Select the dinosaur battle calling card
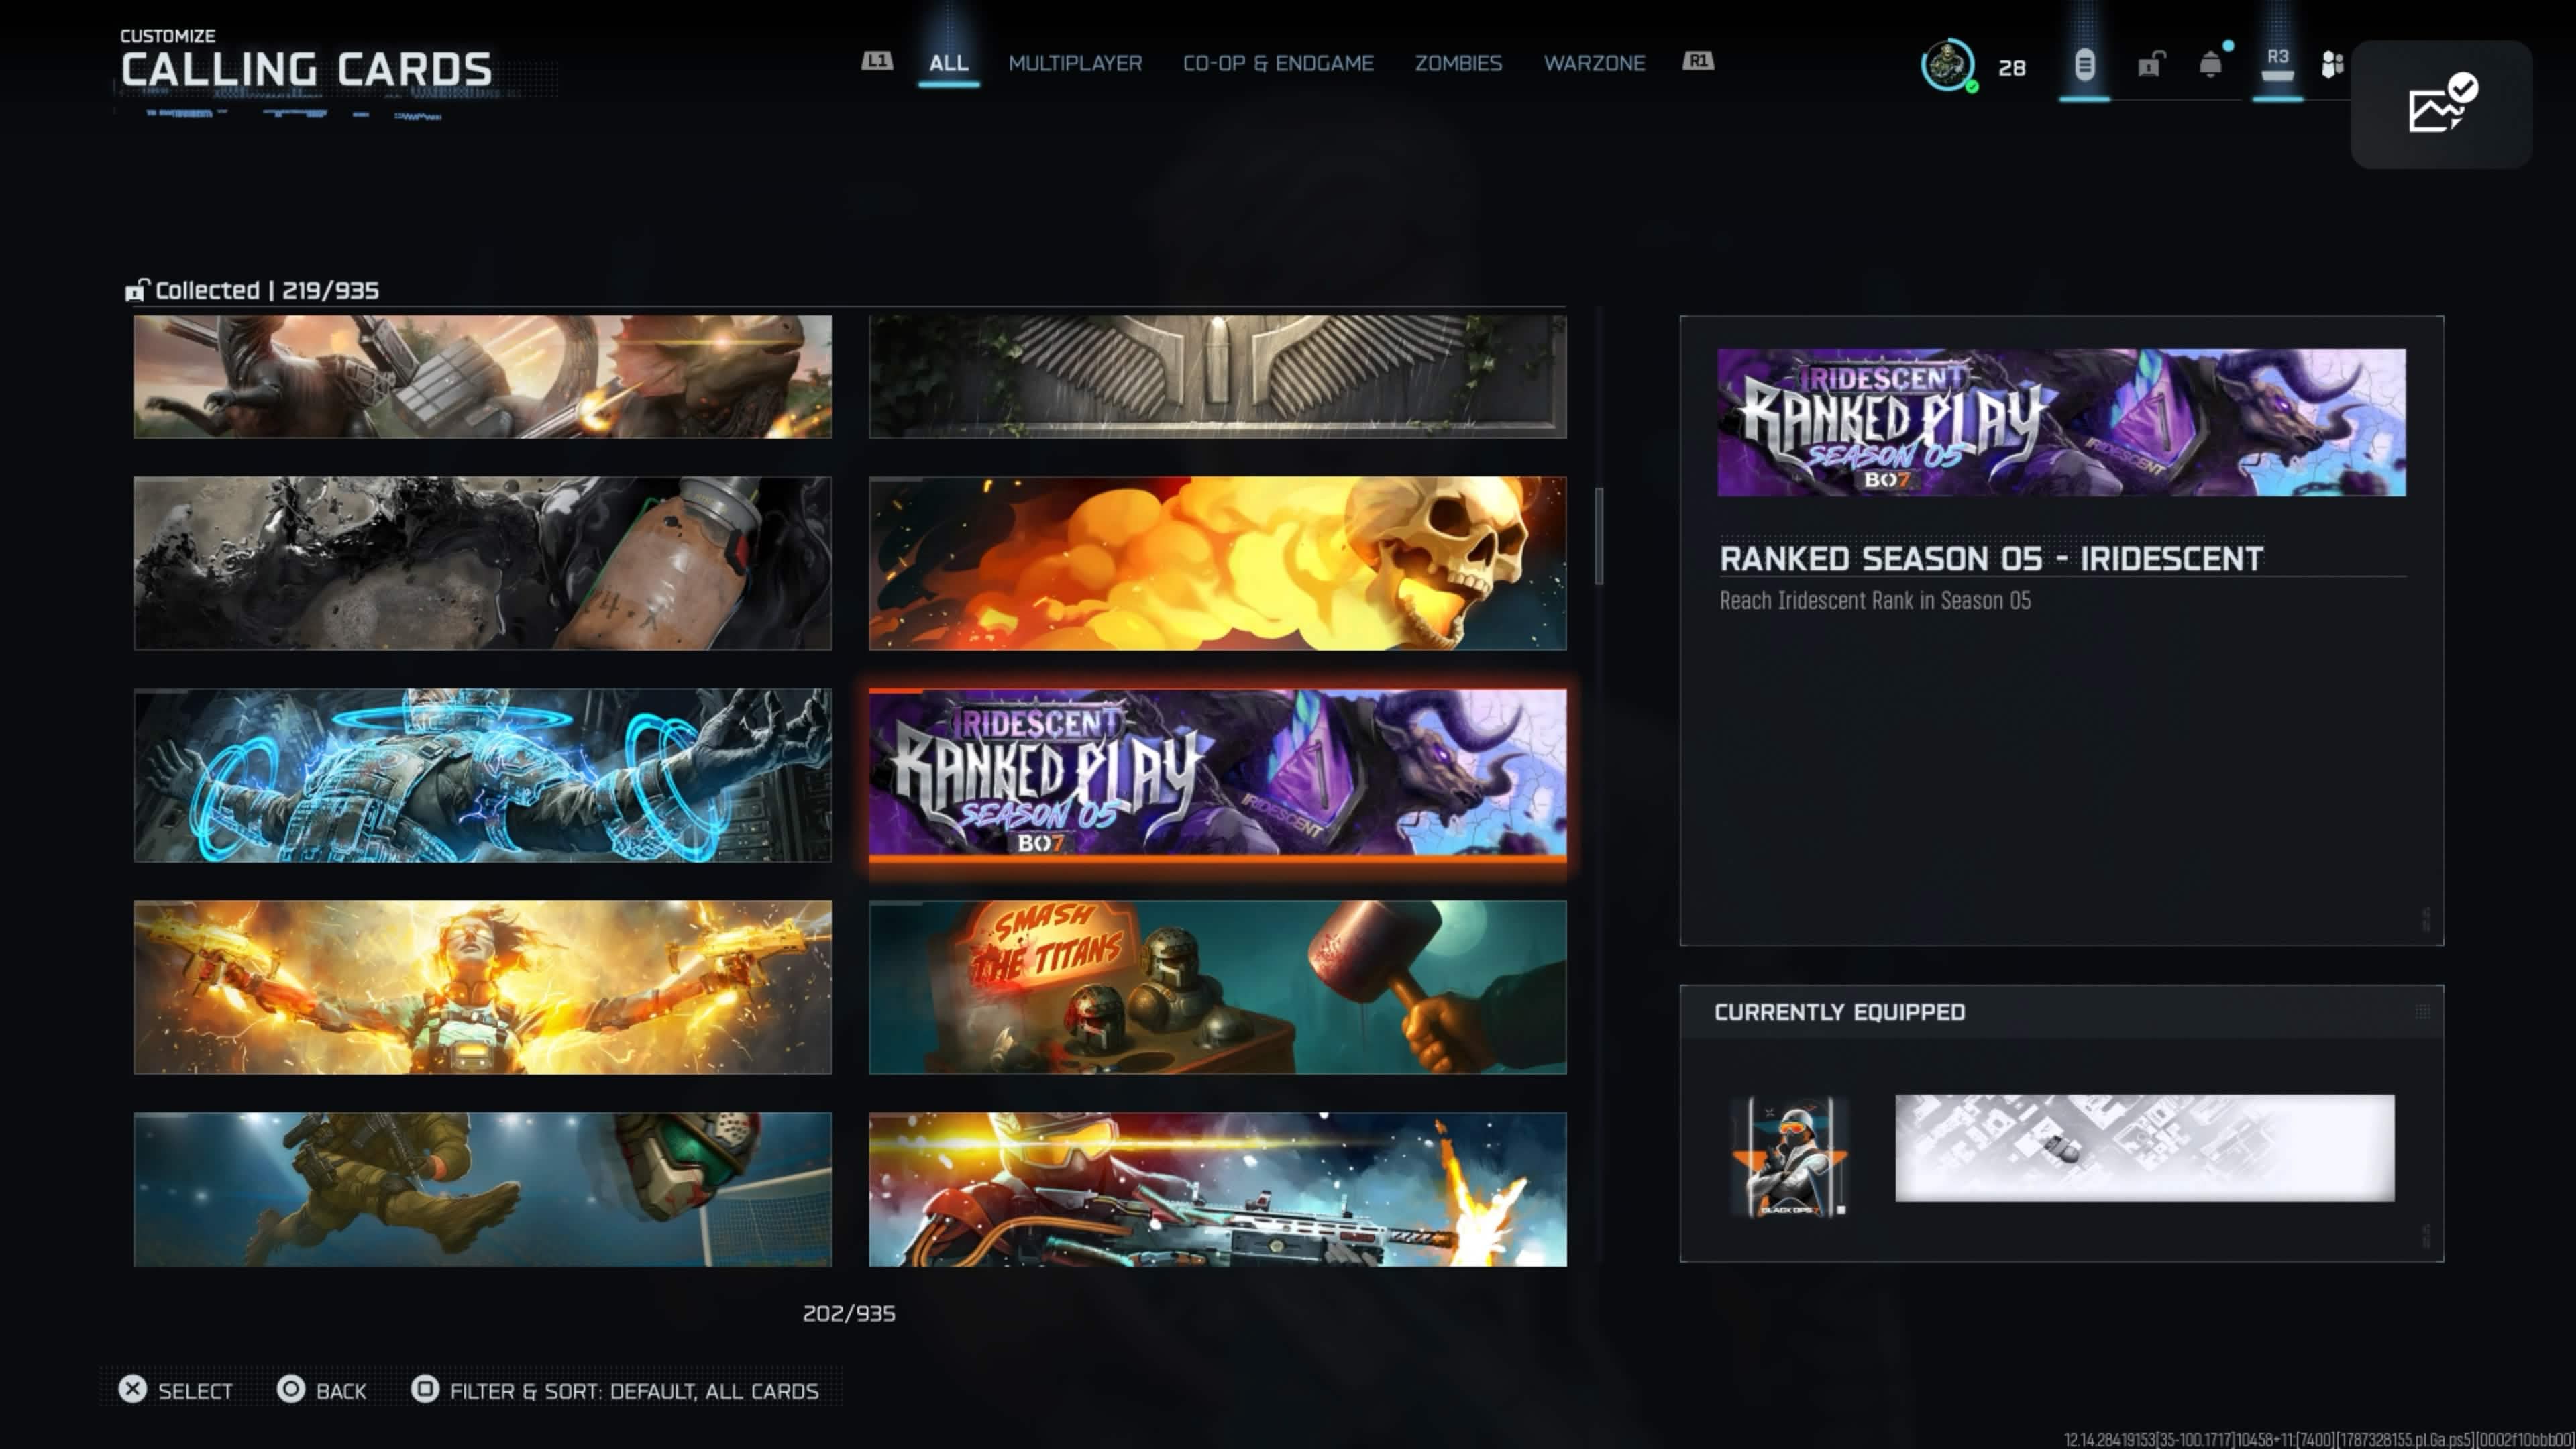 click(483, 377)
